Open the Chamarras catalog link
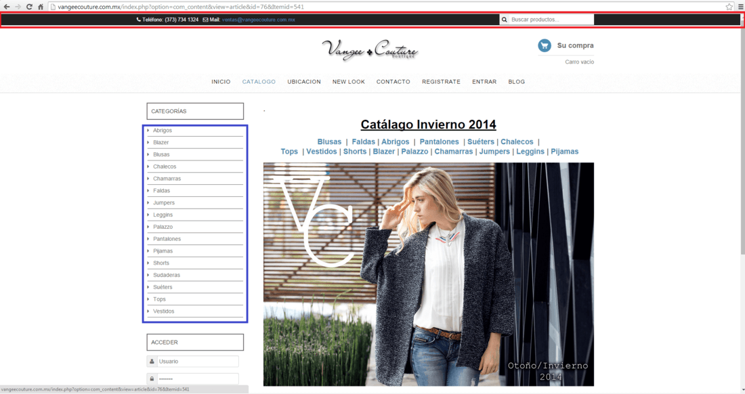Screen dimensions: 745x394 [454, 152]
